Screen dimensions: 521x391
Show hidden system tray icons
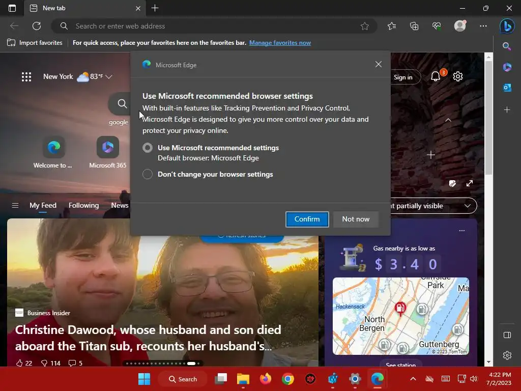(413, 379)
